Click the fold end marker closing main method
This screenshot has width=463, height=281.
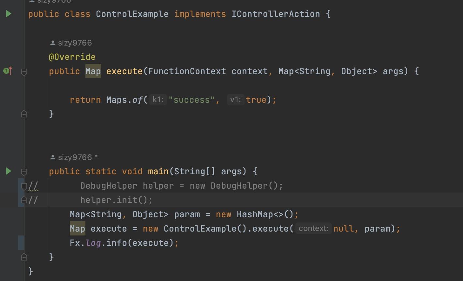point(24,257)
